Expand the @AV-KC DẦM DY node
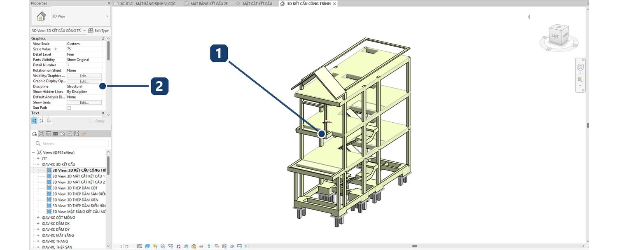Image resolution: width=626 pixels, height=250 pixels. point(38,229)
